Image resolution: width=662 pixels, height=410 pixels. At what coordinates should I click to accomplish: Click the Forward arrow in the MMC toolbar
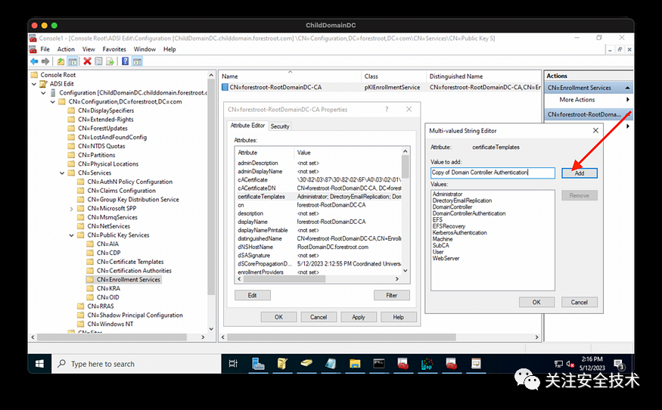click(45, 61)
